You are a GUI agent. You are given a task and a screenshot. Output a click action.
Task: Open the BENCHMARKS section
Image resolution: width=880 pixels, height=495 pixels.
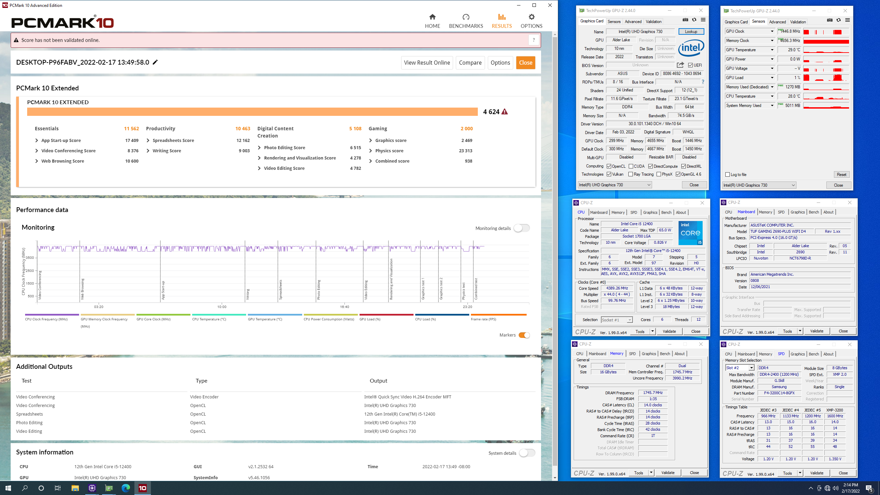(466, 21)
